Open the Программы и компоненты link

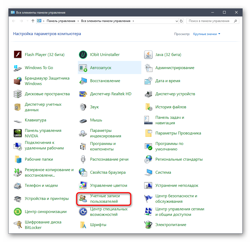[103, 146]
